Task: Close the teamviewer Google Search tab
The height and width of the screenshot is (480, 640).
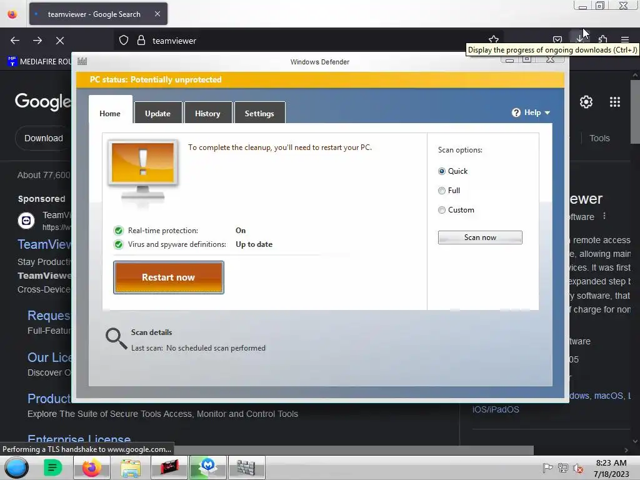Action: pyautogui.click(x=157, y=14)
